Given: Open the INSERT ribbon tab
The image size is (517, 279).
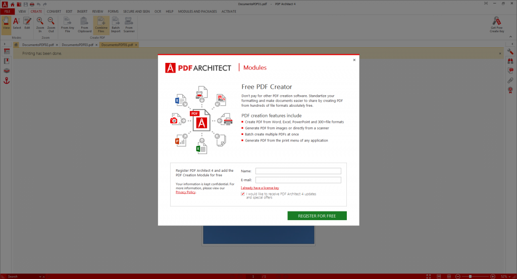Looking at the screenshot, I should click(82, 11).
